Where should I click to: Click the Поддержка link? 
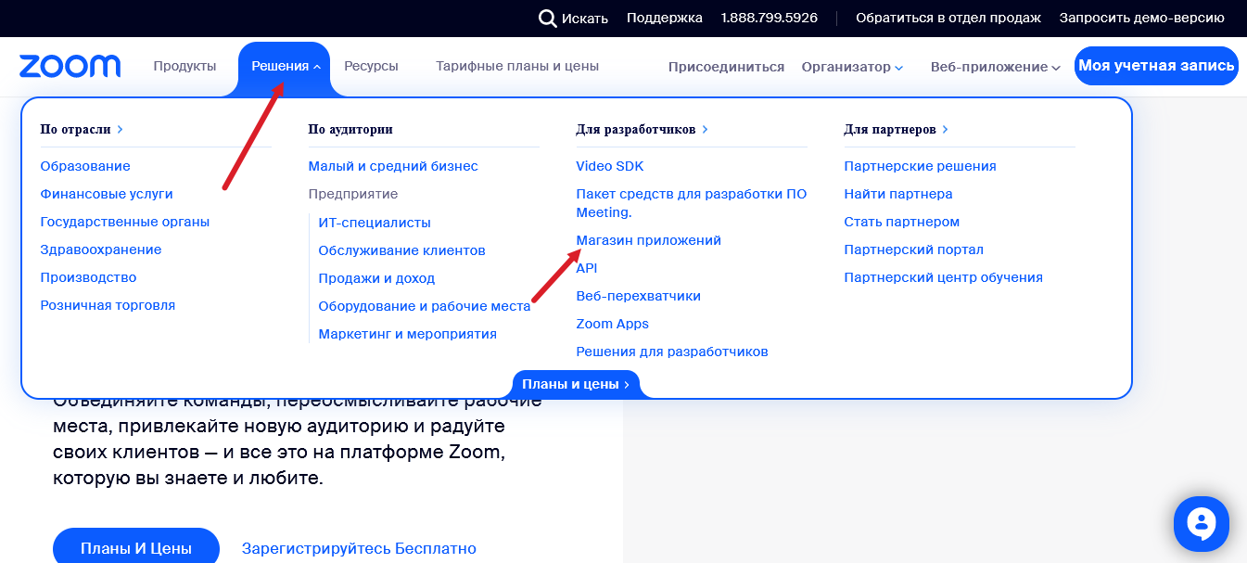665,18
